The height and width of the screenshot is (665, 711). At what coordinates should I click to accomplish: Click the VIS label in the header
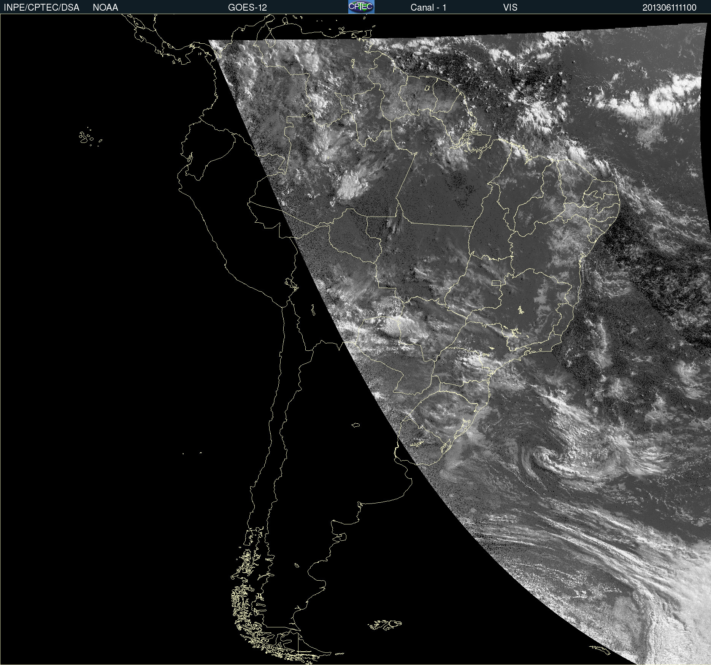point(510,8)
